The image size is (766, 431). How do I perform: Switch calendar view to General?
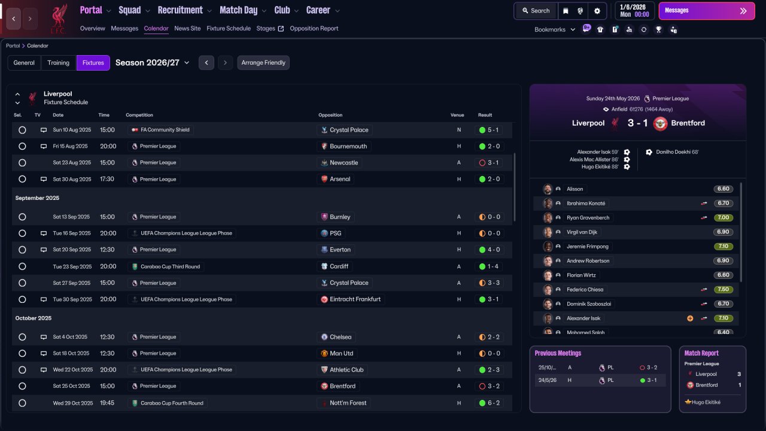click(24, 63)
